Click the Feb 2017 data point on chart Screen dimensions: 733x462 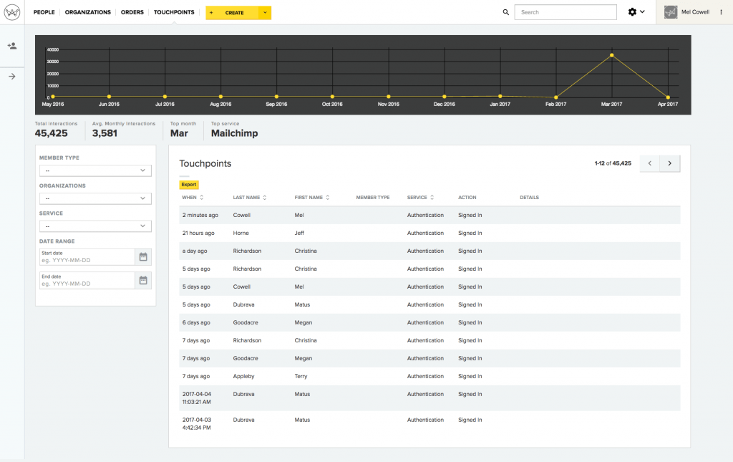[555, 97]
